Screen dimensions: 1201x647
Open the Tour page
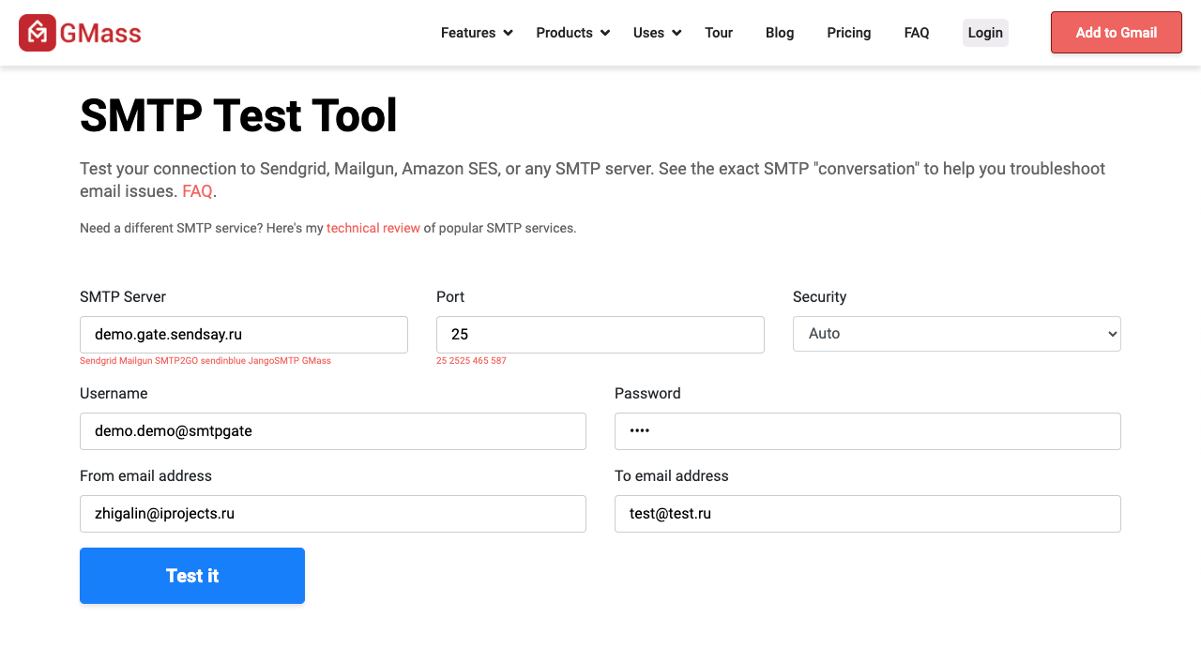pyautogui.click(x=718, y=32)
